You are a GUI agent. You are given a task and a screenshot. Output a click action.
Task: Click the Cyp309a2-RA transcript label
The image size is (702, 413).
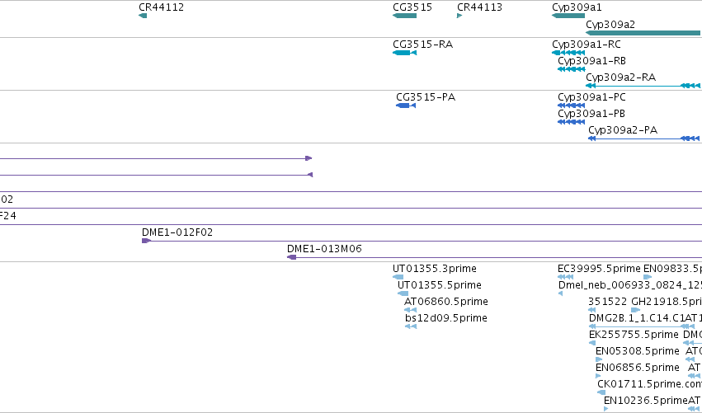(x=620, y=77)
